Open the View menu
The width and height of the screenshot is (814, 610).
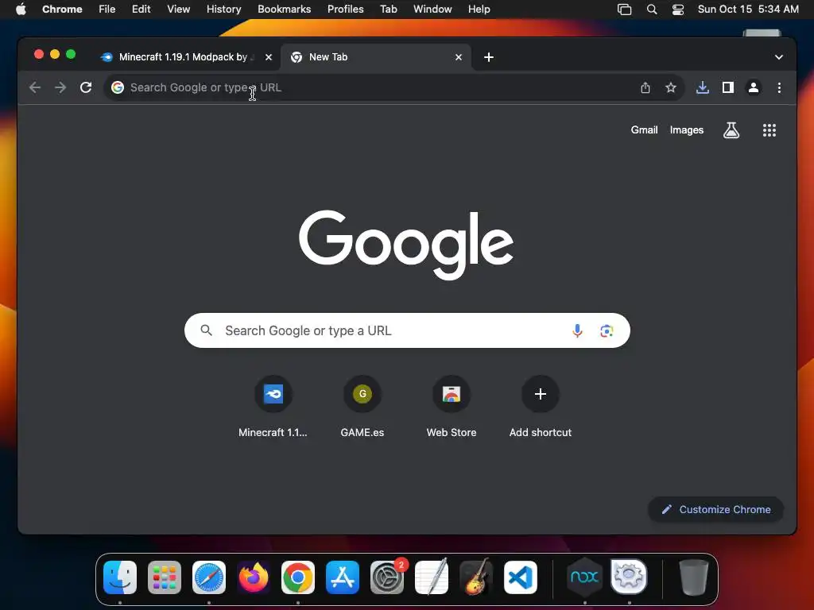click(179, 10)
